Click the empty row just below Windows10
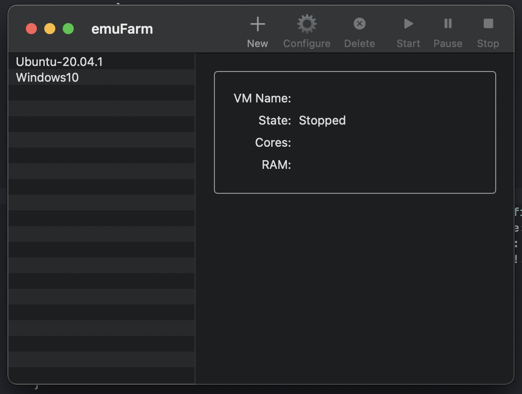 point(101,93)
